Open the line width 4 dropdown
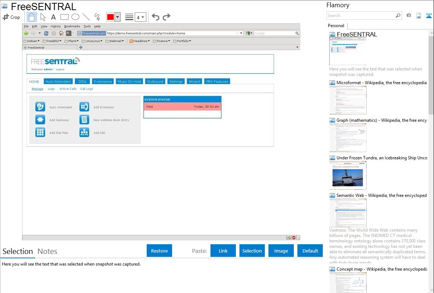Image resolution: width=434 pixels, height=293 pixels. (140, 17)
